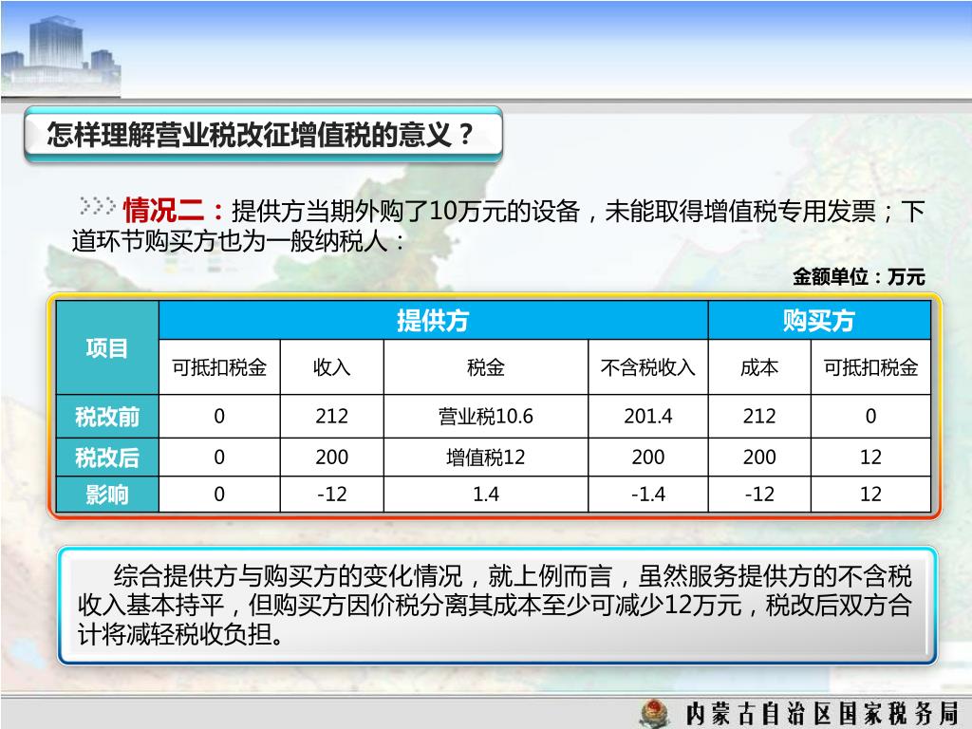The height and width of the screenshot is (729, 972).
Task: Click 税改前 row 提供方可抵扣税金 value 0
Action: coord(219,416)
